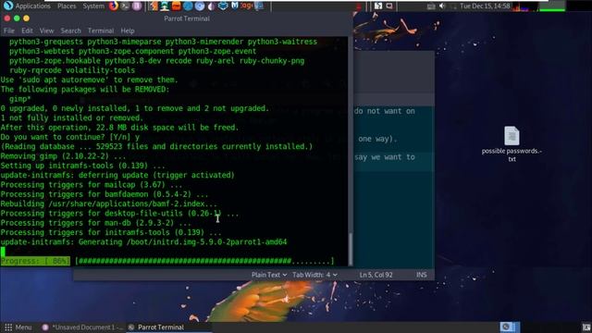Screen dimensions: 592x333
Task: Click the 'Removing gimp (2.10.22-2)' line
Action: [63, 156]
